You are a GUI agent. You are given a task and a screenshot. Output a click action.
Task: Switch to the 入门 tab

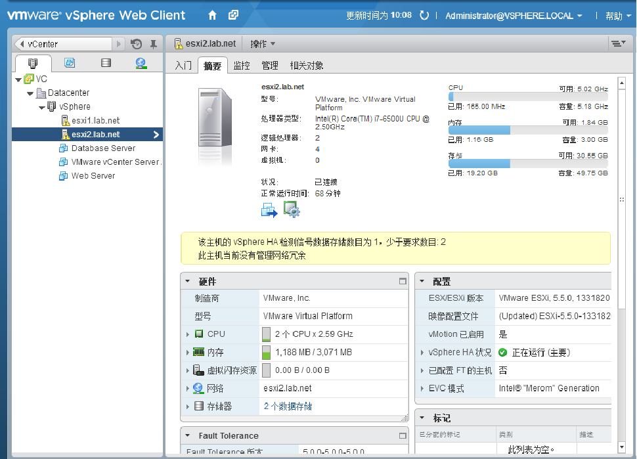(183, 66)
